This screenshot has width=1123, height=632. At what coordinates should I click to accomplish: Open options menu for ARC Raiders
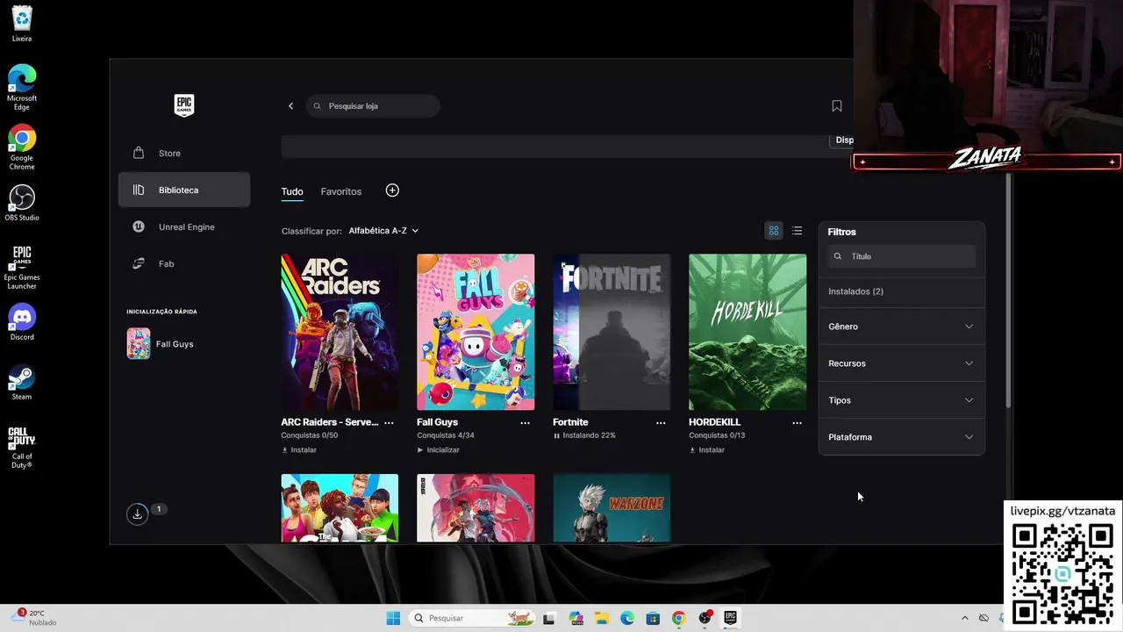tap(389, 422)
